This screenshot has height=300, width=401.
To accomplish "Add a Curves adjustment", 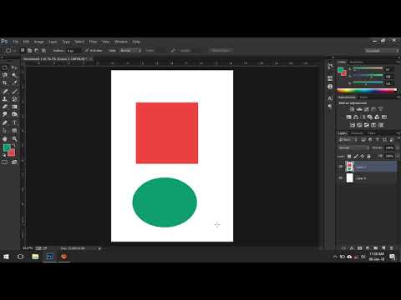I will (x=367, y=109).
